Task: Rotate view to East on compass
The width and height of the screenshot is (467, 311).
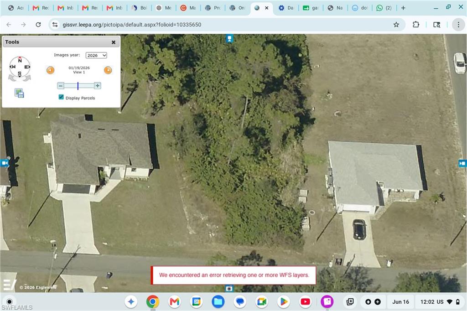Action: point(27,67)
